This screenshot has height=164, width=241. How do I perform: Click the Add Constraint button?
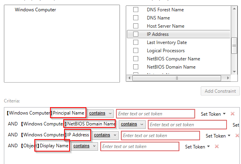(220, 91)
